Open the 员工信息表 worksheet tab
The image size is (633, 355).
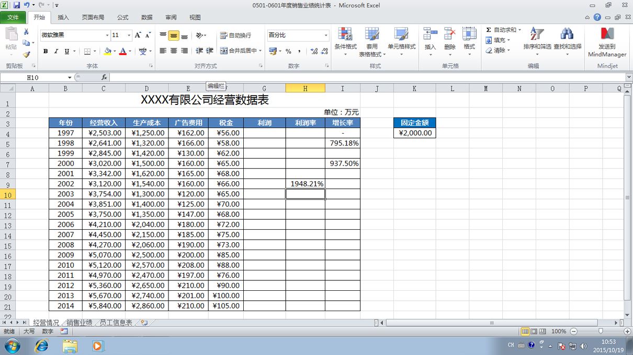[116, 323]
